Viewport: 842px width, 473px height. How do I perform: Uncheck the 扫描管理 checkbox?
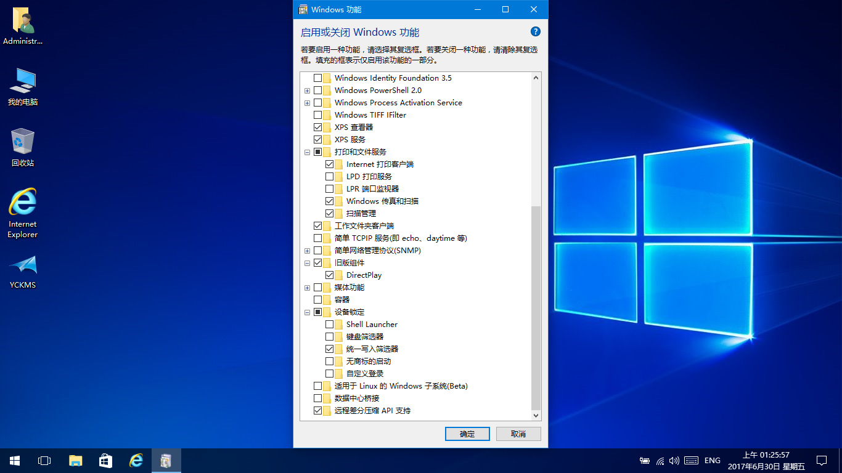[x=330, y=214]
